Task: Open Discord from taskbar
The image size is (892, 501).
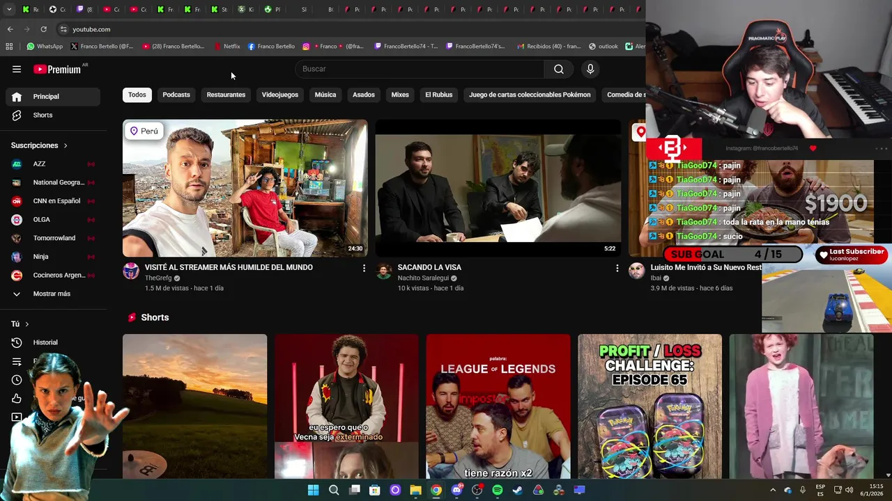Action: [x=456, y=490]
